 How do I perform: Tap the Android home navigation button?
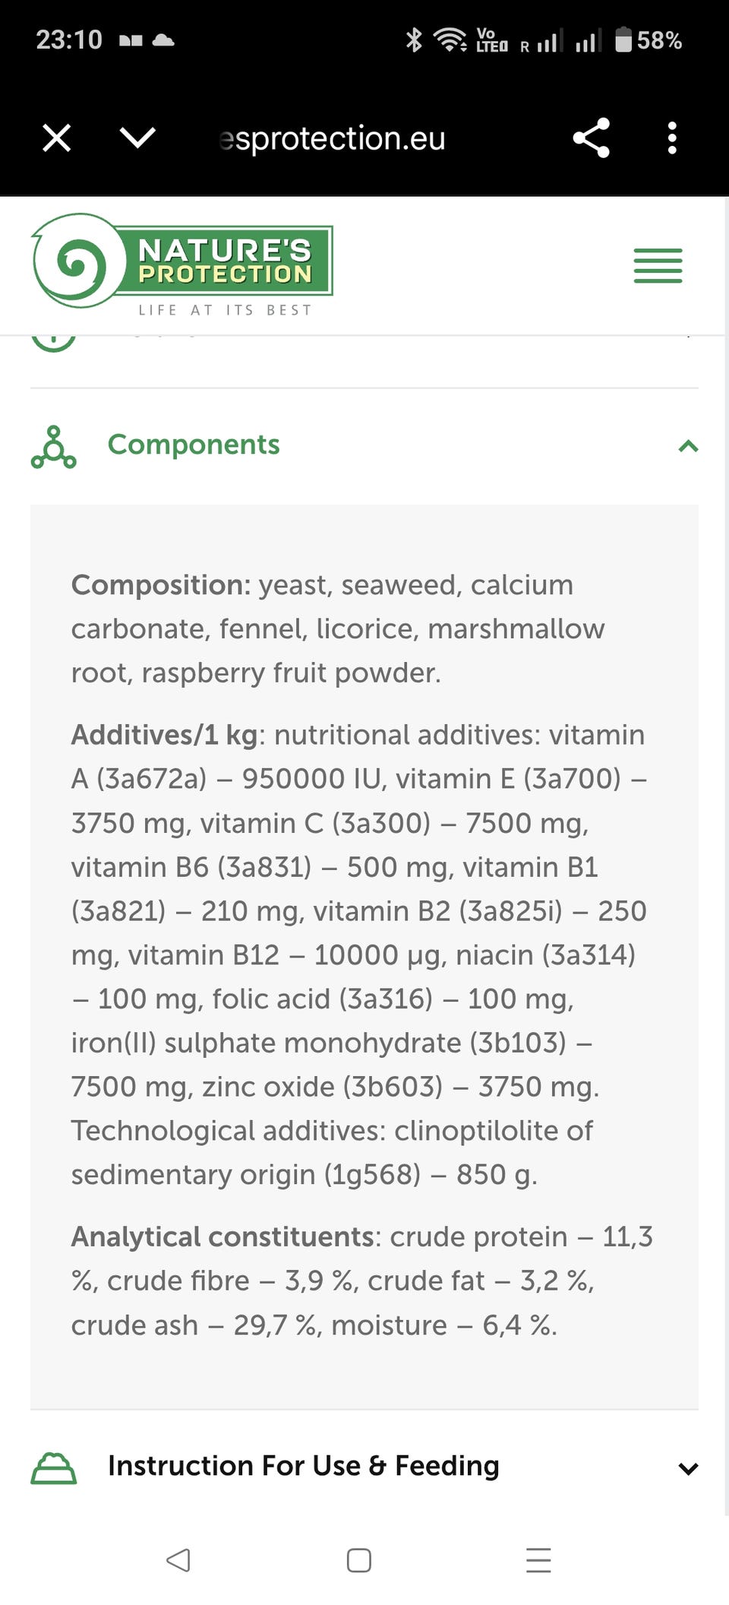[358, 1560]
